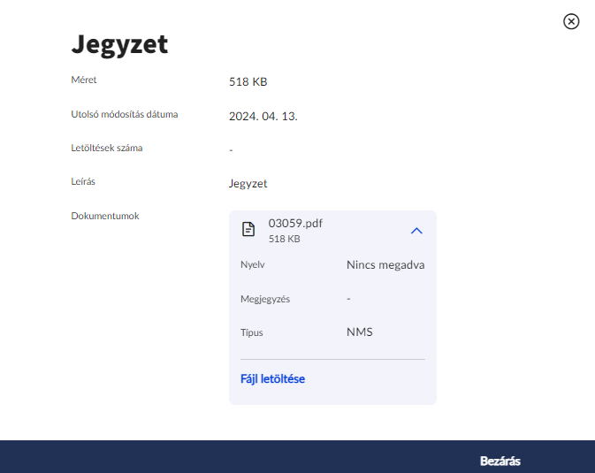
Task: Collapse the 03059.pdf document details
Action: (x=417, y=231)
